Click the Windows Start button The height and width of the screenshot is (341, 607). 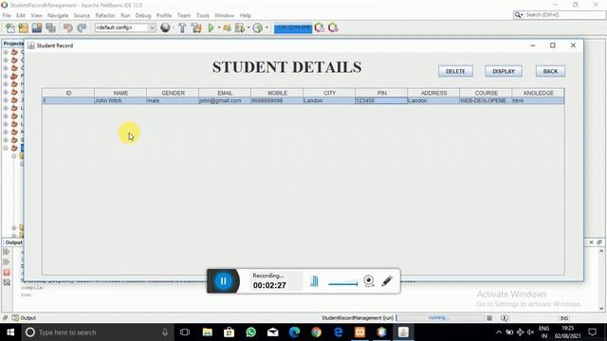coord(10,332)
